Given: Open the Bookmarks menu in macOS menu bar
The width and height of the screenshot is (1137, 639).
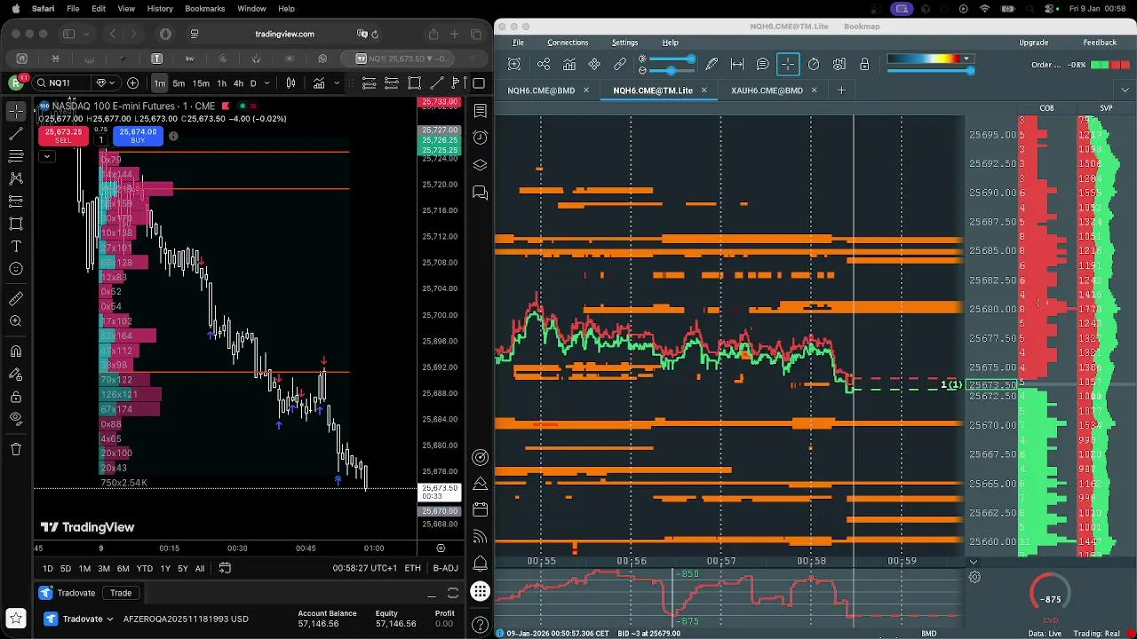Looking at the screenshot, I should [205, 8].
